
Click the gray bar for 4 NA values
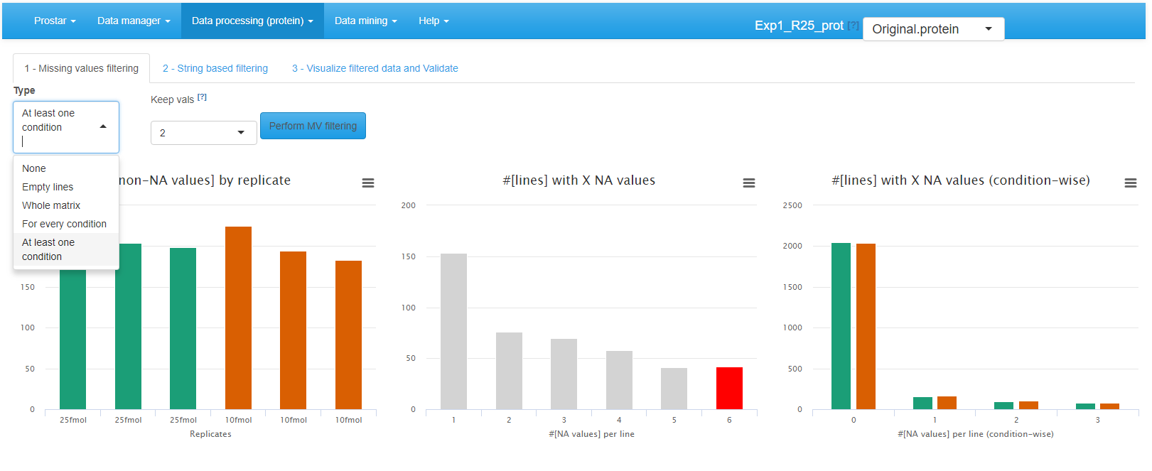coord(619,380)
